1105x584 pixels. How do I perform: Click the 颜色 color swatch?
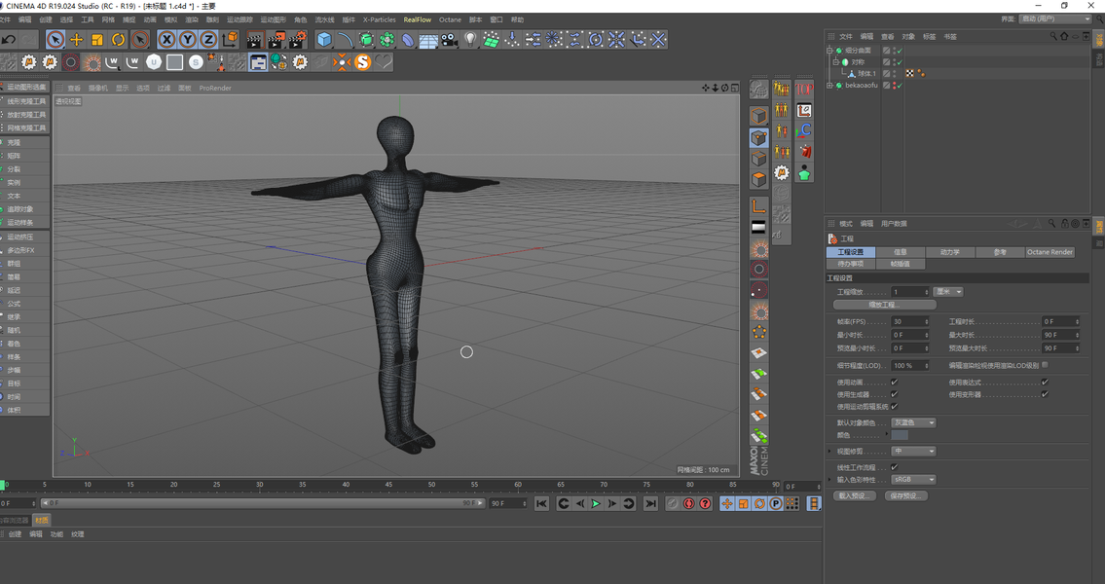[900, 435]
